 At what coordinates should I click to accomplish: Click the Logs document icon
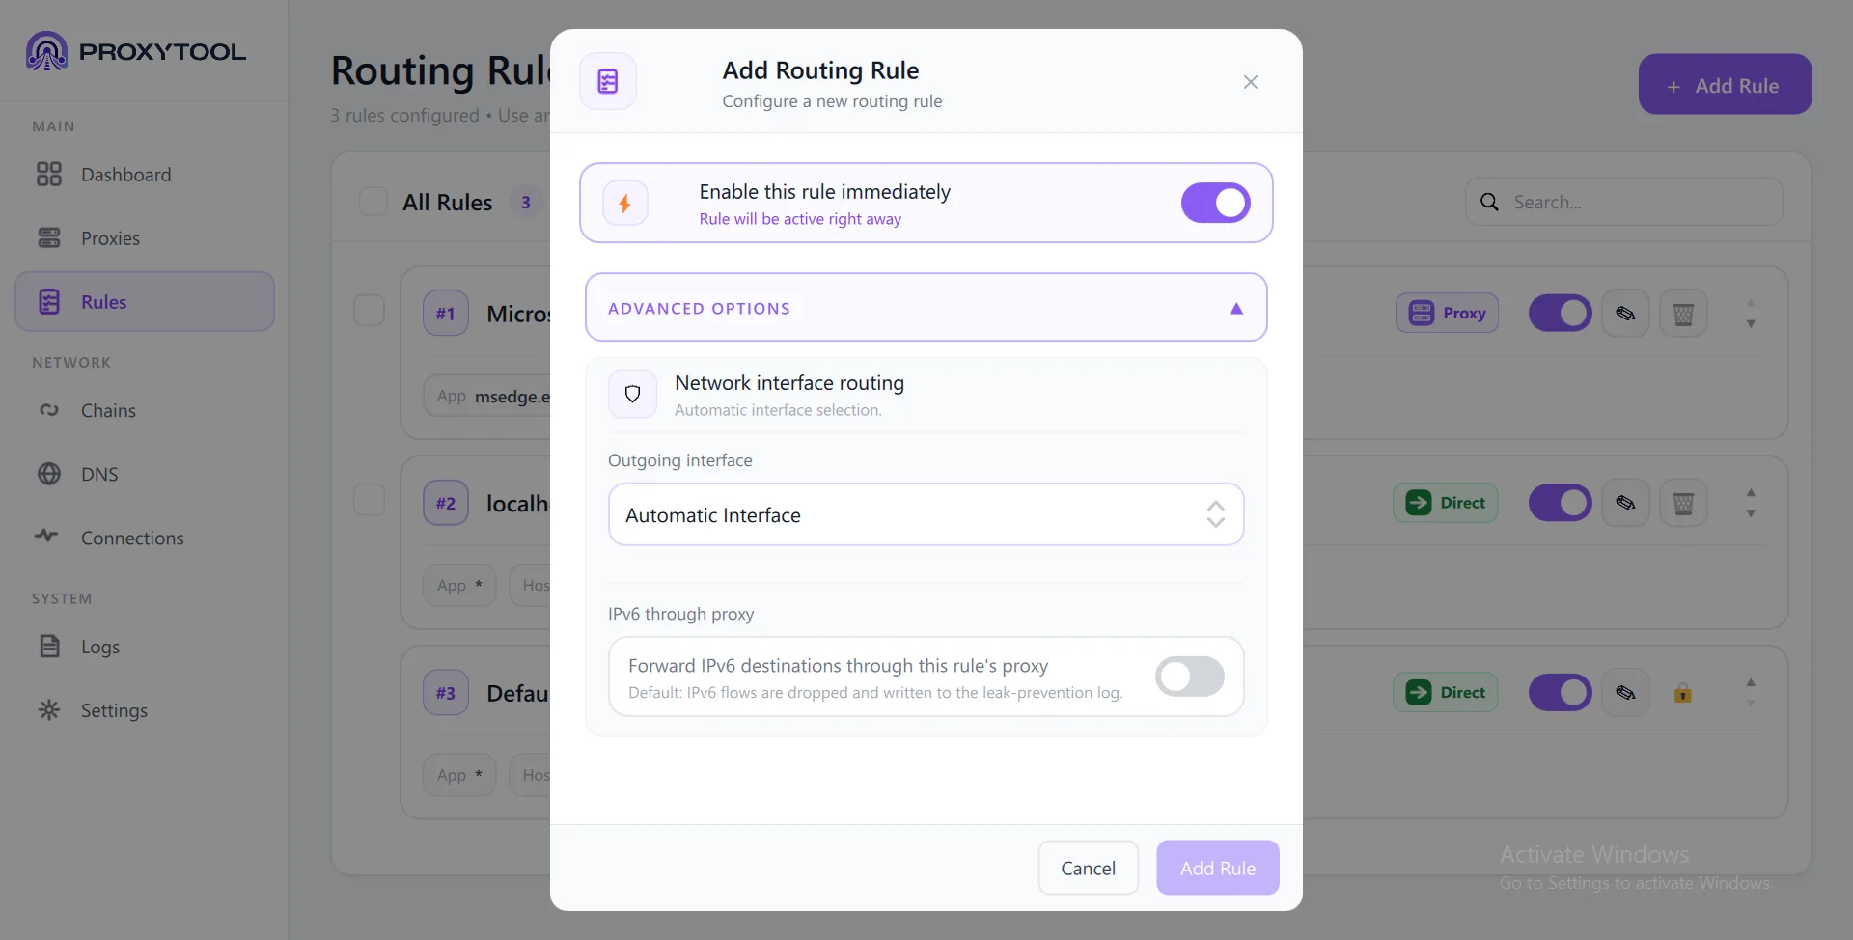(49, 647)
